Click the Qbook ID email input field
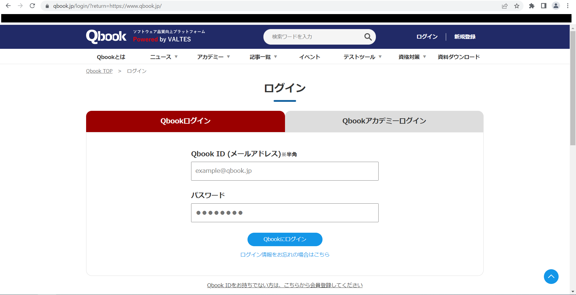The image size is (576, 295). [x=285, y=171]
